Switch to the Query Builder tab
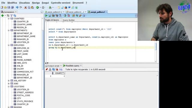 [69, 20]
